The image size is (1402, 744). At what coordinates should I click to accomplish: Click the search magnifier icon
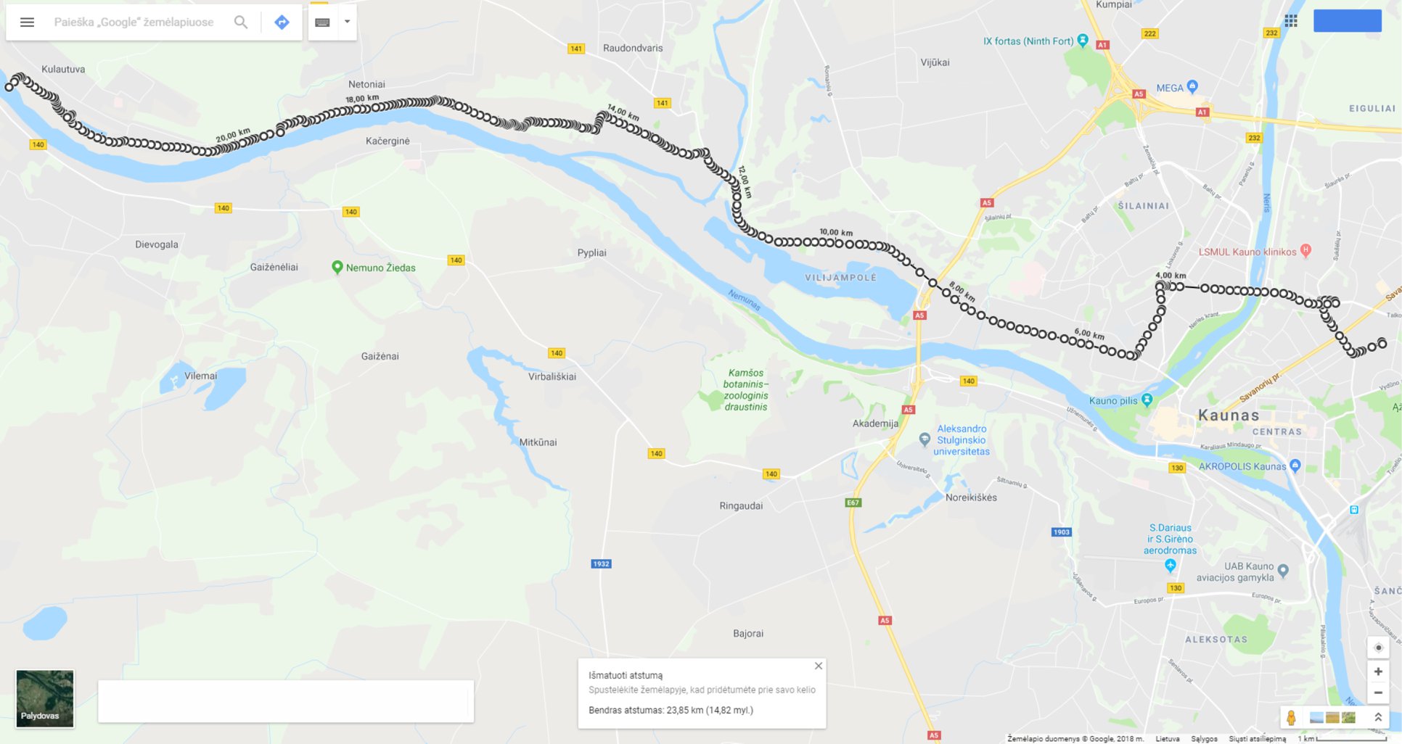click(241, 22)
